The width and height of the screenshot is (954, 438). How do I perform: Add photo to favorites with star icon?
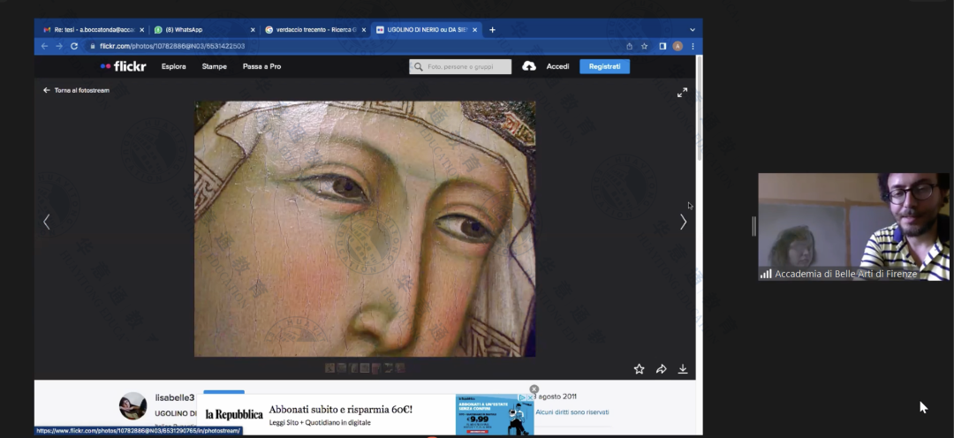pyautogui.click(x=639, y=368)
